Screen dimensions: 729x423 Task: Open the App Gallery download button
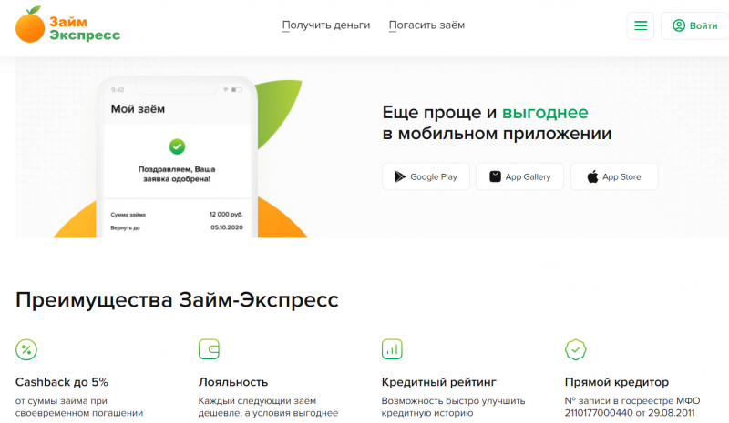[x=519, y=176]
